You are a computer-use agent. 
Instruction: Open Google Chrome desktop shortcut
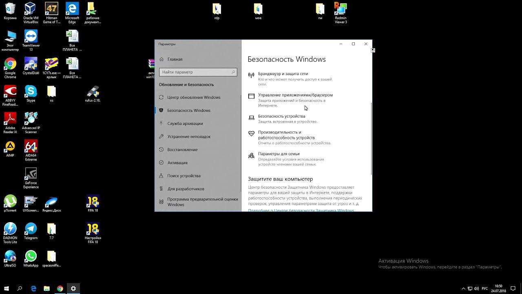10,68
